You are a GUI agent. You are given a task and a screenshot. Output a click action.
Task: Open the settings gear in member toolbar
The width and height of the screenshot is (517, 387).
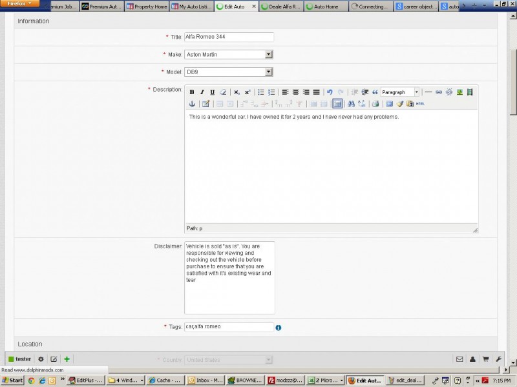[41, 359]
